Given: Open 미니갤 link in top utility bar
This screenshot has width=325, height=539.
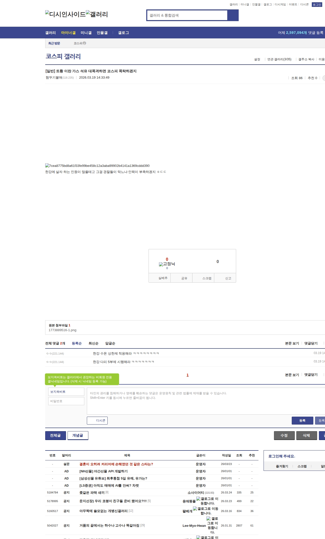Looking at the screenshot, I should (245, 5).
